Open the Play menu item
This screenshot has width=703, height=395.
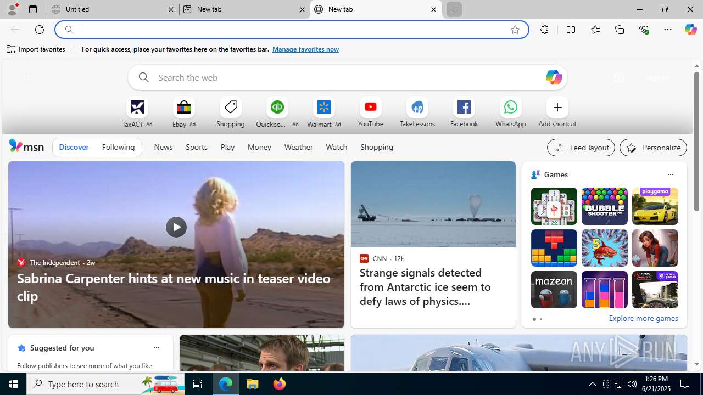(227, 147)
